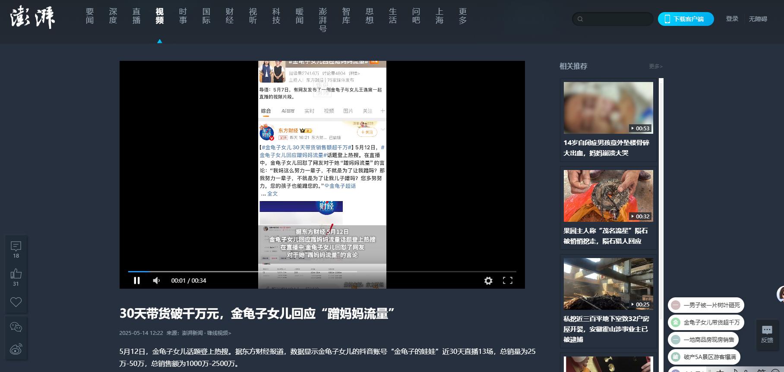
Task: Click 更多> in 相关推荐
Action: (x=655, y=66)
